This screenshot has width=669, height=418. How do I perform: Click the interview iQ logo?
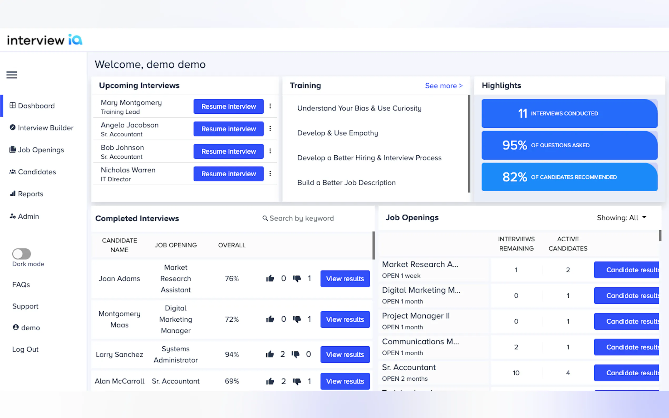(45, 40)
